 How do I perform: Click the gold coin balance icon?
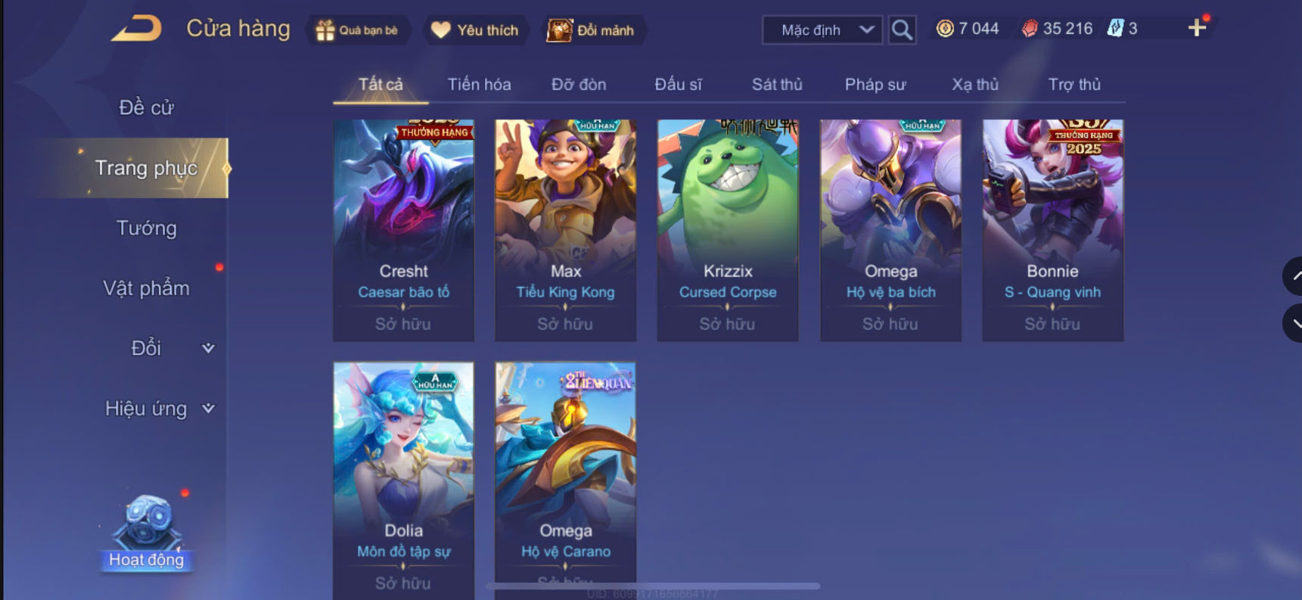pyautogui.click(x=945, y=29)
